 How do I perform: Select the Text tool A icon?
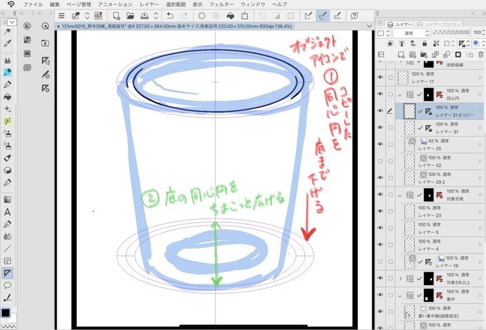click(x=7, y=212)
